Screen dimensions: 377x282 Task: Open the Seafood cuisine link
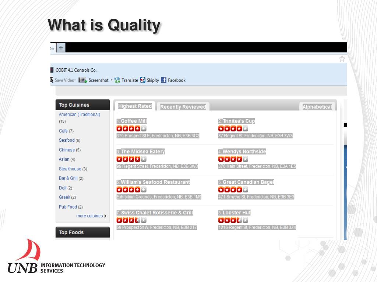67,140
